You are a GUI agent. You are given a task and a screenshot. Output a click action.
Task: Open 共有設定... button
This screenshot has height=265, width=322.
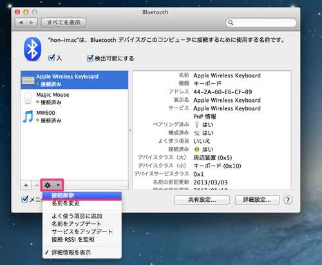tap(202, 200)
